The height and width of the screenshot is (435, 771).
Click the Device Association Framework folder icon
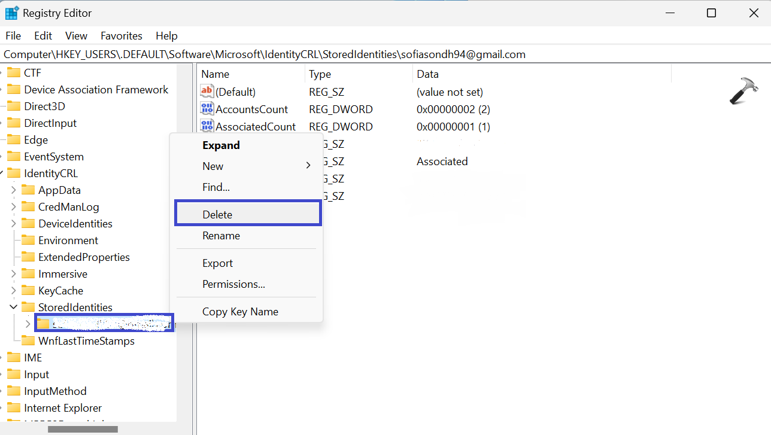(14, 89)
